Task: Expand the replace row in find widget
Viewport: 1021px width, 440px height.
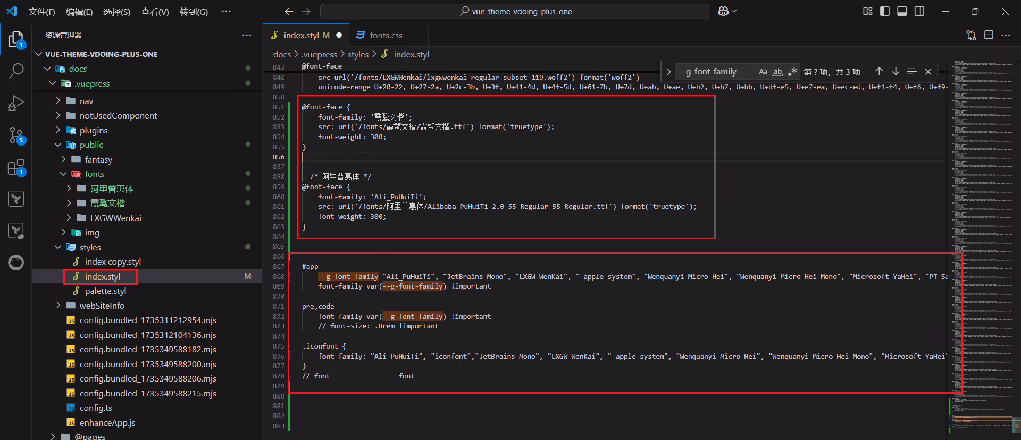Action: point(668,71)
